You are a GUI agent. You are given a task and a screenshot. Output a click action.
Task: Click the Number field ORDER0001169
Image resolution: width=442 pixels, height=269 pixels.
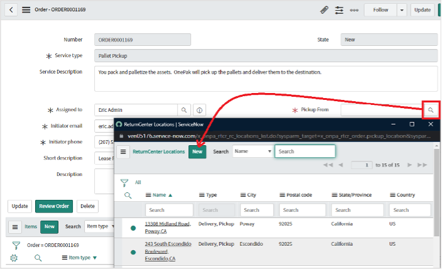pos(143,40)
